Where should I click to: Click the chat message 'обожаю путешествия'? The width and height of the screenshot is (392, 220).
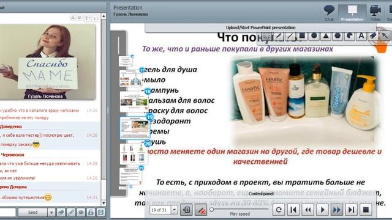tap(23, 197)
